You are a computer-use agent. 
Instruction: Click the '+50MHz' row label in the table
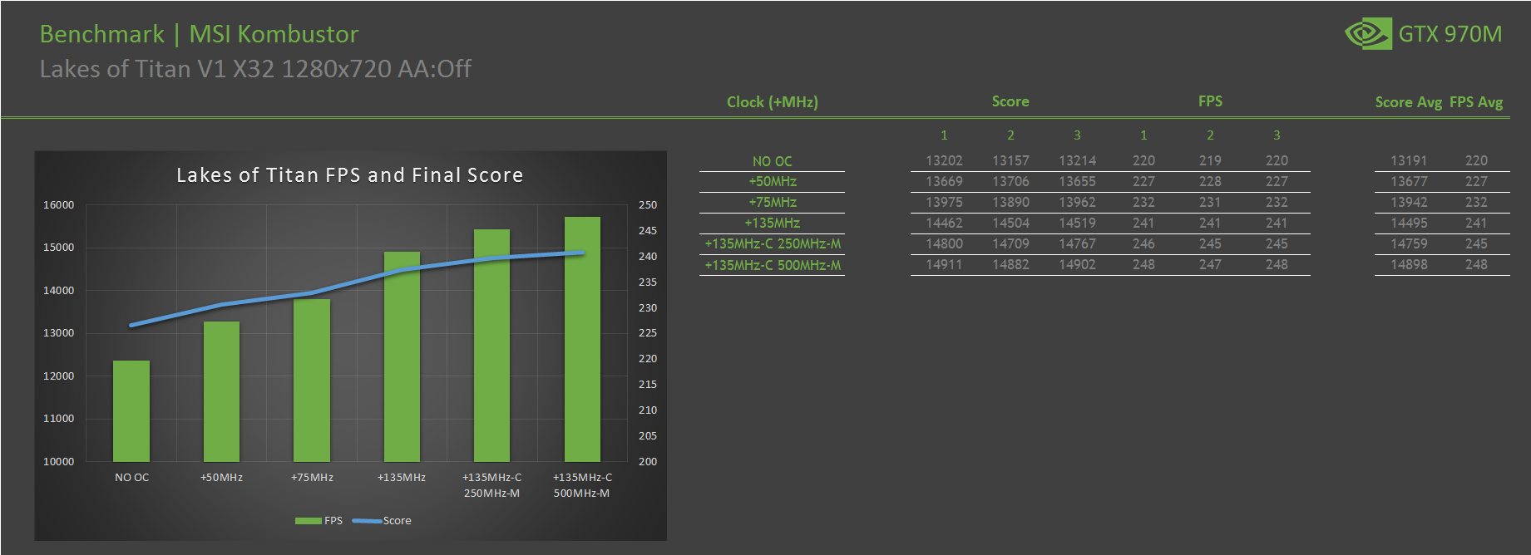click(773, 182)
